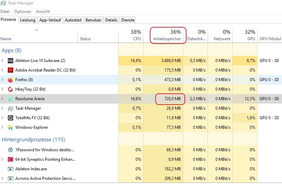The image size is (282, 187).
Task: Open the Optionen menu
Action: tap(23, 12)
